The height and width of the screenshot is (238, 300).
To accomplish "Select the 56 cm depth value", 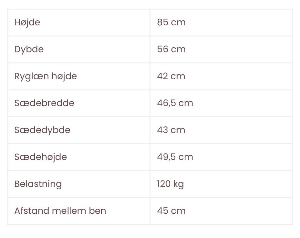I will tap(171, 49).
